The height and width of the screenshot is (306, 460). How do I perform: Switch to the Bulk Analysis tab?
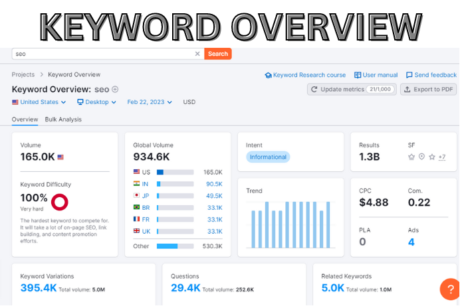[63, 119]
